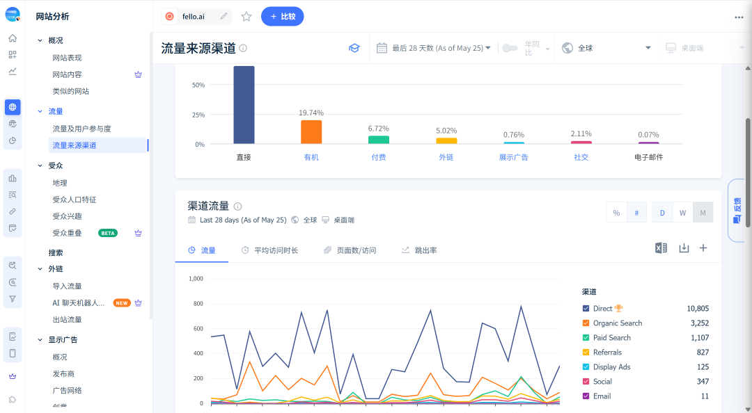Click the orange 有机 bar in chart
The height and width of the screenshot is (413, 752).
[x=311, y=132]
